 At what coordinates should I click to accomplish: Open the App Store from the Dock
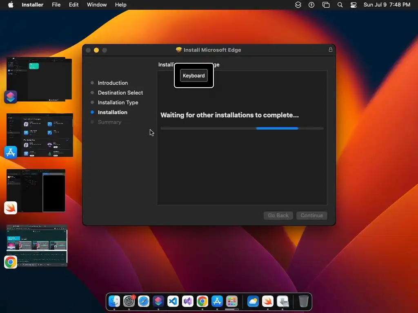point(217,301)
